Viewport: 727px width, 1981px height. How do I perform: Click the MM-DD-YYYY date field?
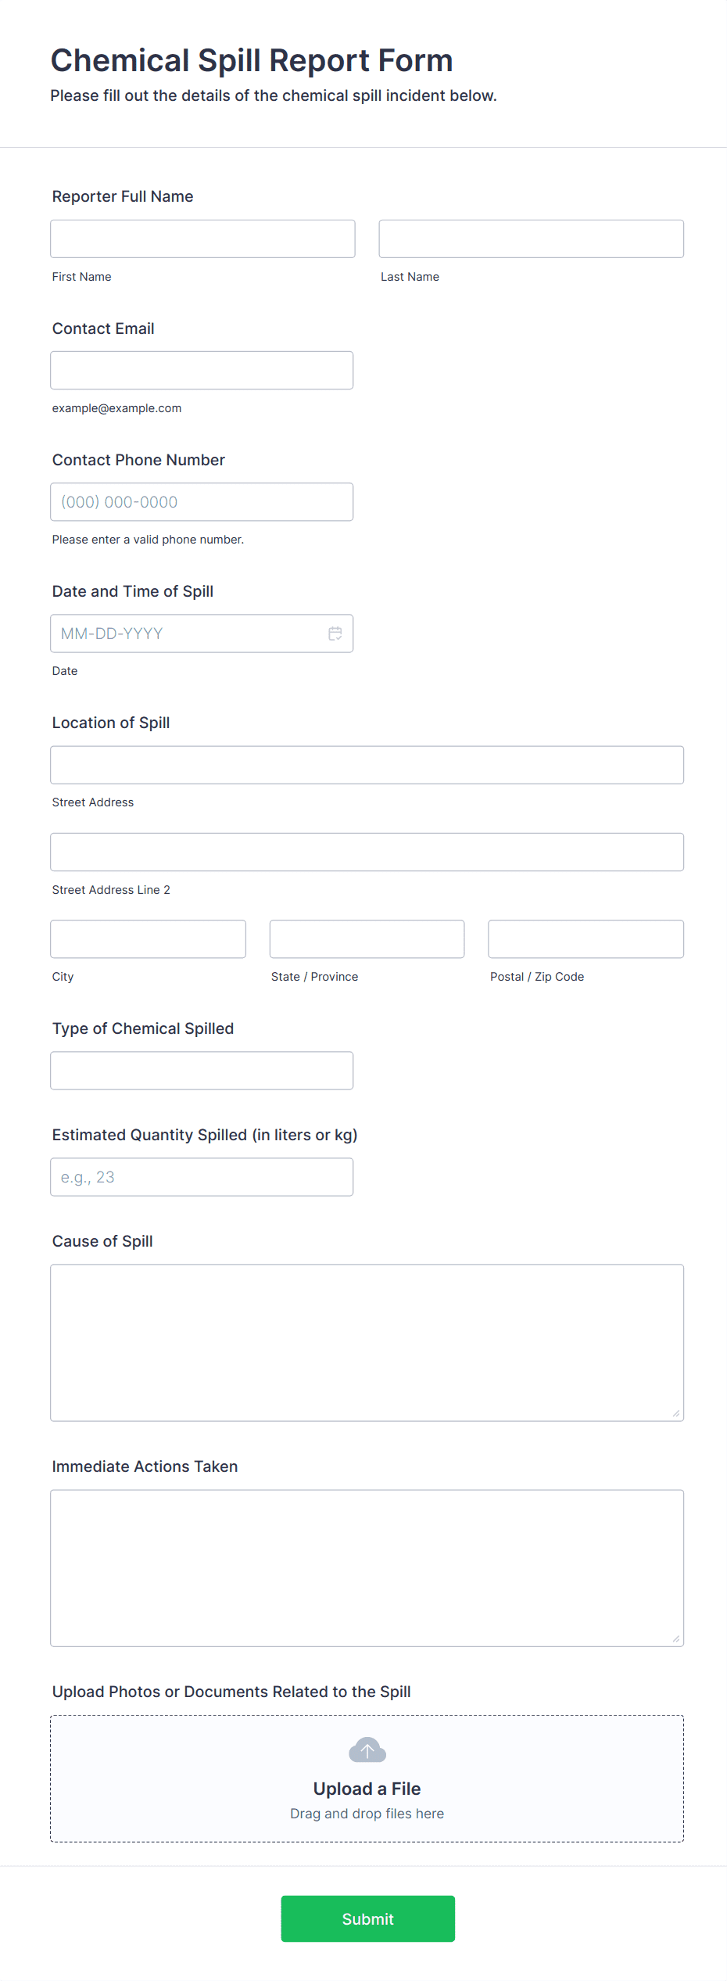coord(188,633)
